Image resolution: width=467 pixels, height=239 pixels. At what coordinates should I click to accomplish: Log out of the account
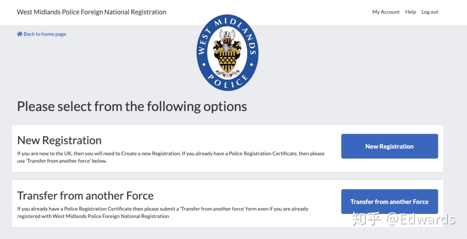tap(430, 12)
